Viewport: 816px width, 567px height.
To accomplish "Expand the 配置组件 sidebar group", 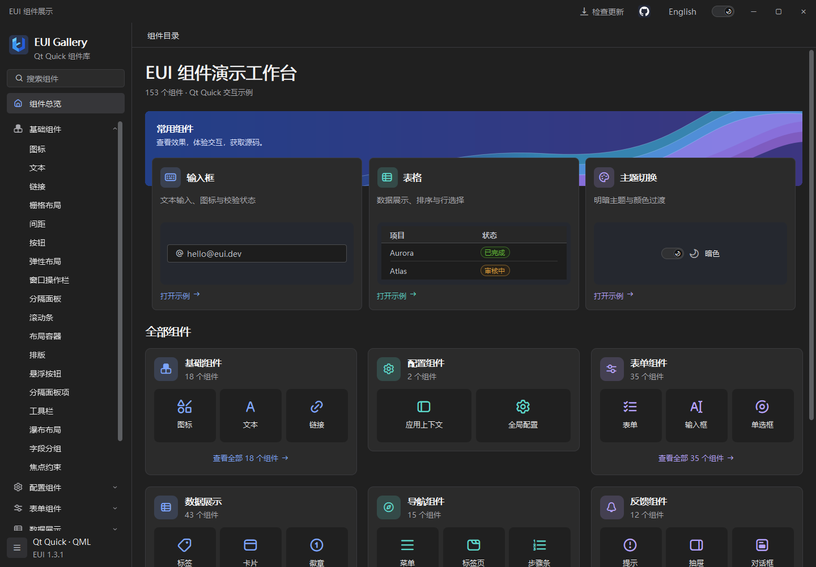I will (66, 488).
